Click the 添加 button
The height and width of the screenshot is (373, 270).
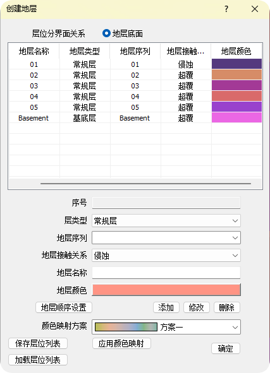point(166,307)
